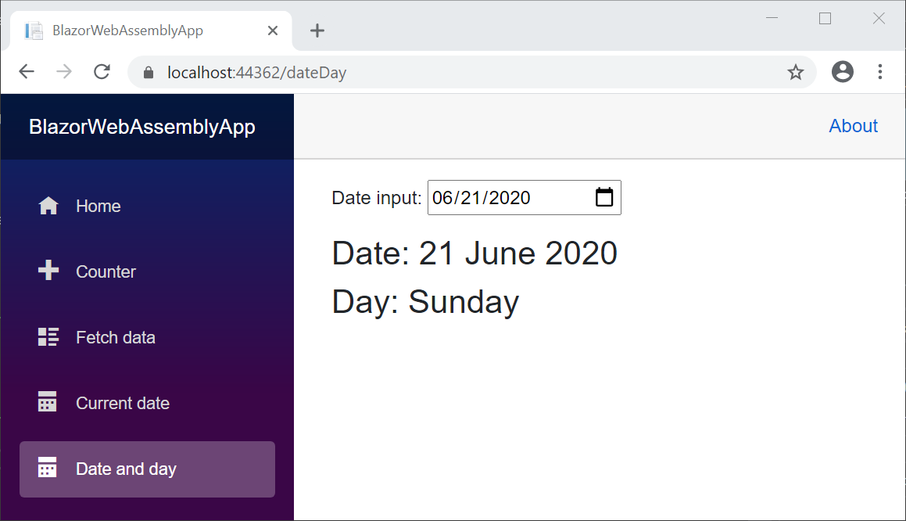The width and height of the screenshot is (906, 521).
Task: Click the lock icon in the address bar
Action: [x=147, y=71]
